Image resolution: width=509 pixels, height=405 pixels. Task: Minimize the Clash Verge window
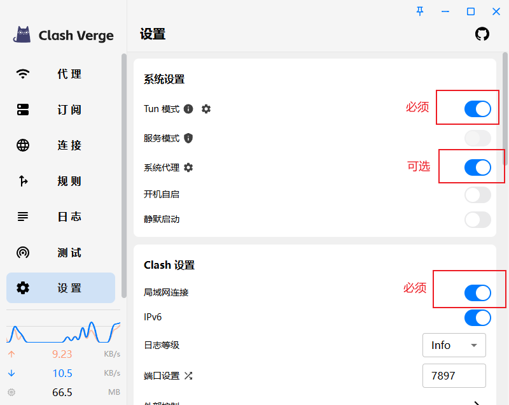pyautogui.click(x=445, y=11)
